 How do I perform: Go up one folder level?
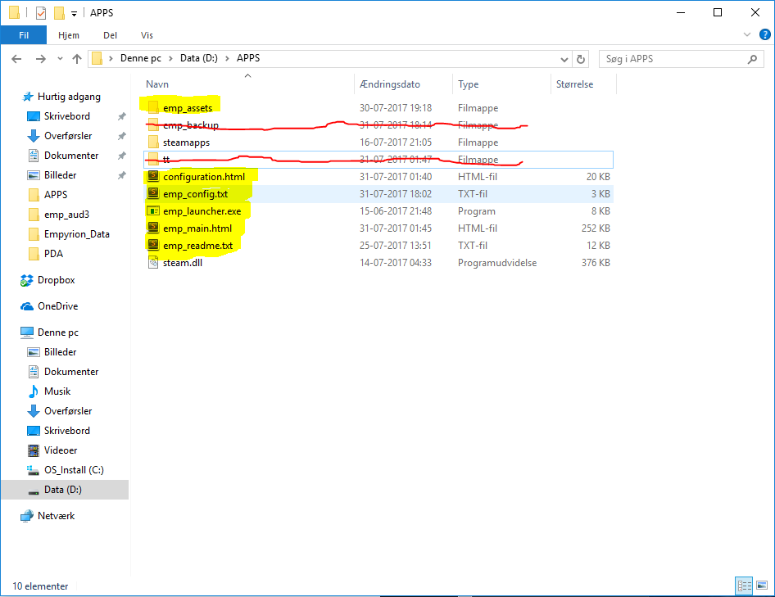point(77,59)
